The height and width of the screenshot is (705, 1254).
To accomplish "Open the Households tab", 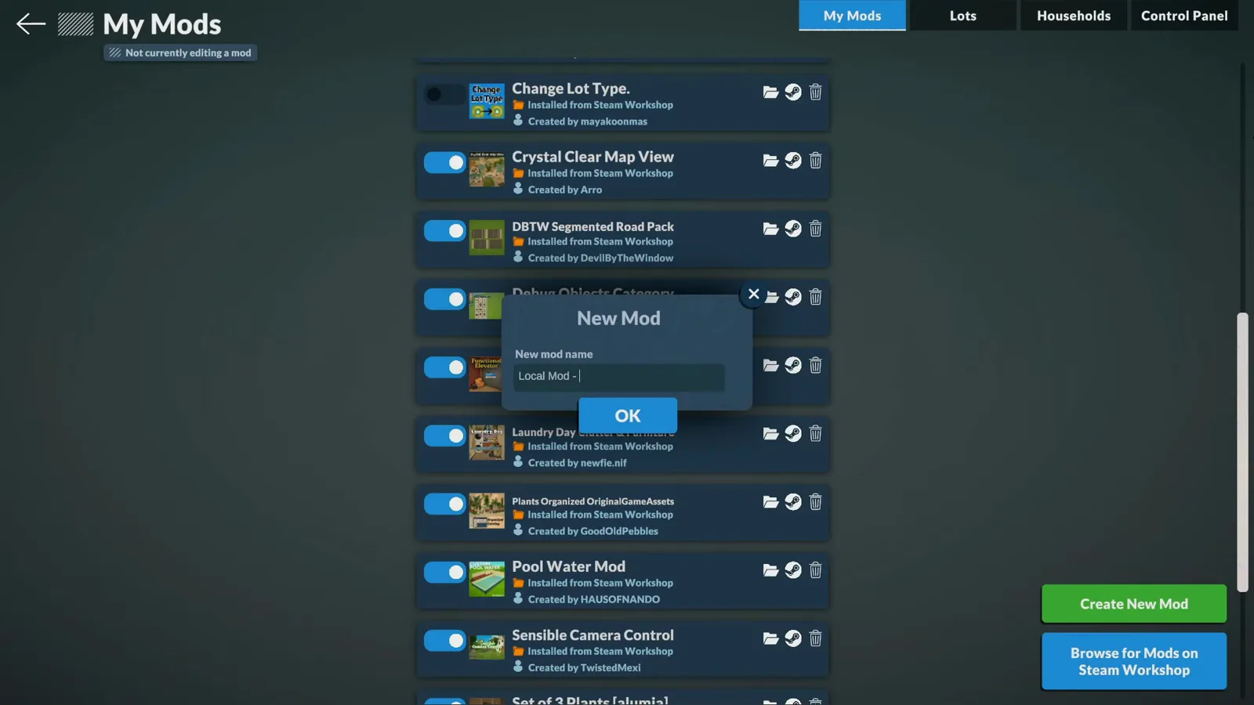I will point(1073,16).
